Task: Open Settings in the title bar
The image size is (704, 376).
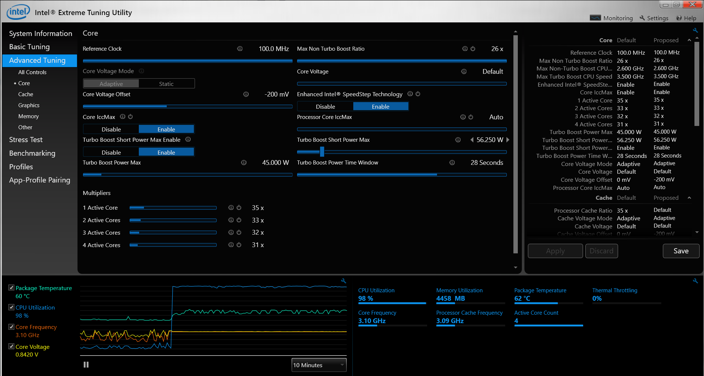Action: [x=654, y=18]
